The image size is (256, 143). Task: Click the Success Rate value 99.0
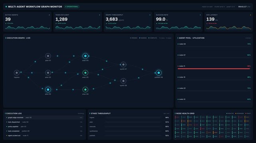point(161,19)
